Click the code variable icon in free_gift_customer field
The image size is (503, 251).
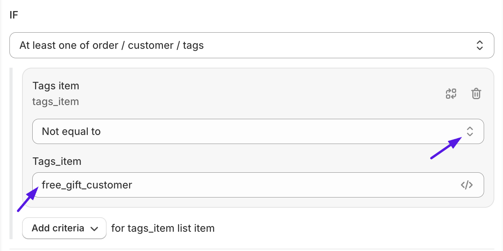pyautogui.click(x=467, y=185)
